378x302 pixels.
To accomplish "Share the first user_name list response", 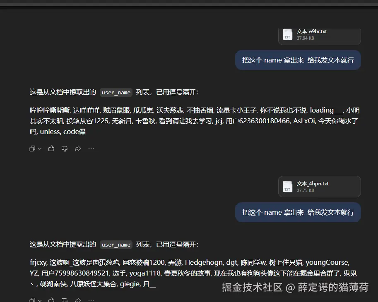I will (x=77, y=149).
